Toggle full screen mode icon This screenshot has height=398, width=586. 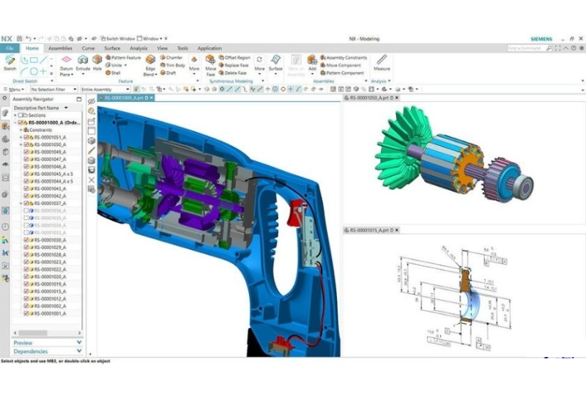coord(557,48)
